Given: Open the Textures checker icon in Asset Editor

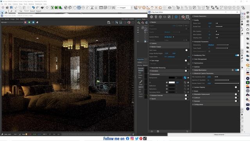Looking at the screenshot, I should [x=169, y=17].
